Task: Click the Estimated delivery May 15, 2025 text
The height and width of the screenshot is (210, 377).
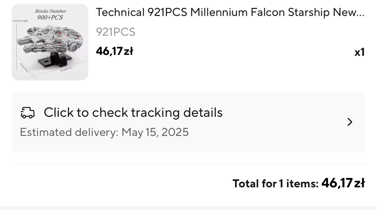Action: click(104, 132)
